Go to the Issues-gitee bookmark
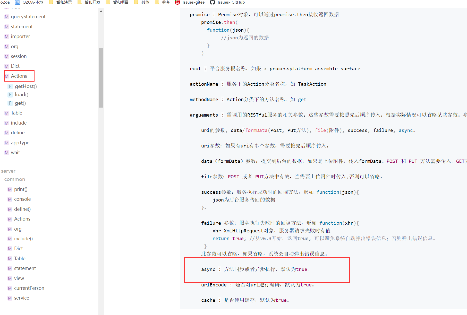 click(190, 2)
